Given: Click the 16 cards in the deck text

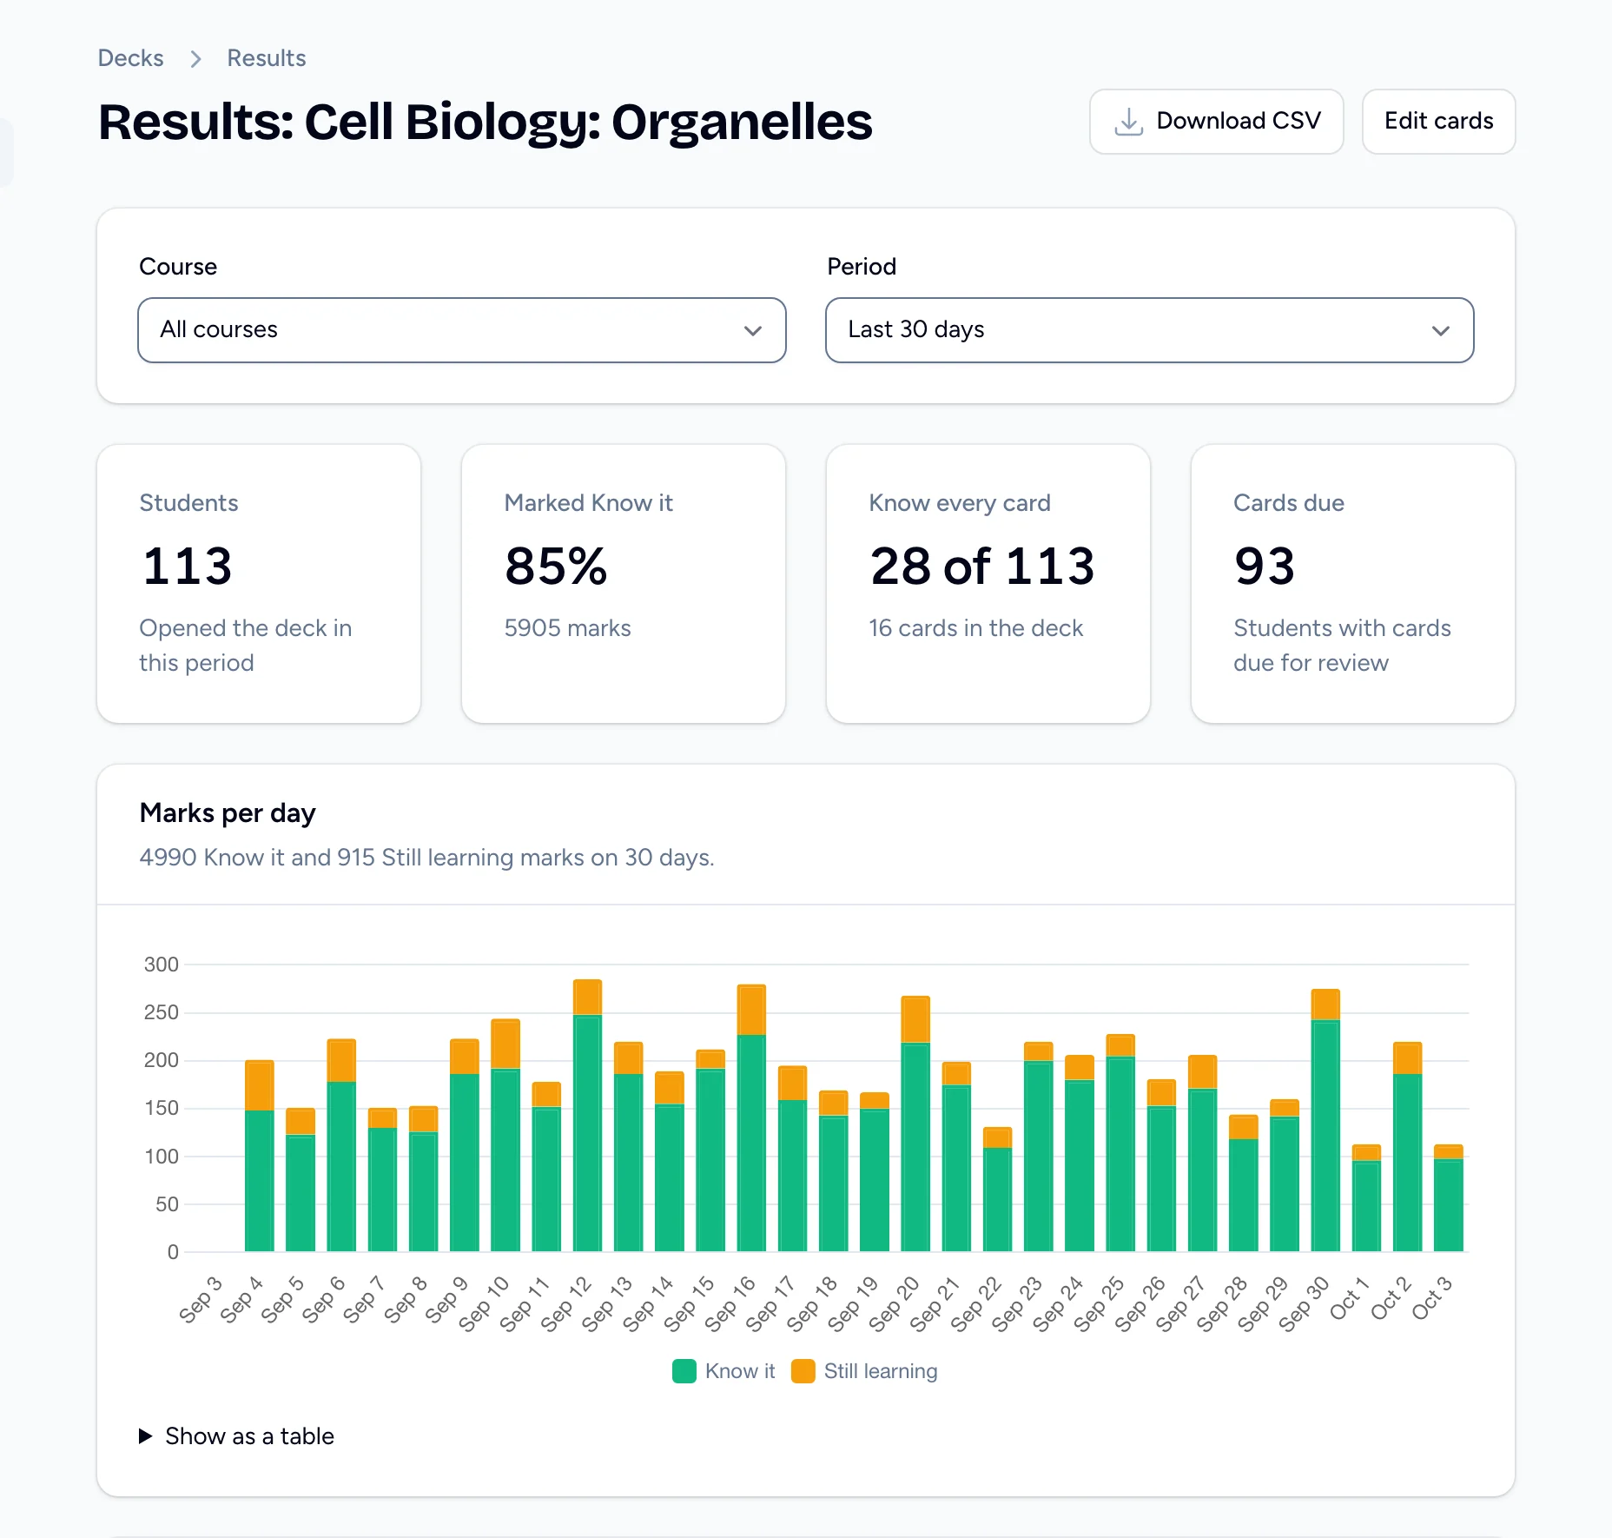Looking at the screenshot, I should click(x=976, y=628).
